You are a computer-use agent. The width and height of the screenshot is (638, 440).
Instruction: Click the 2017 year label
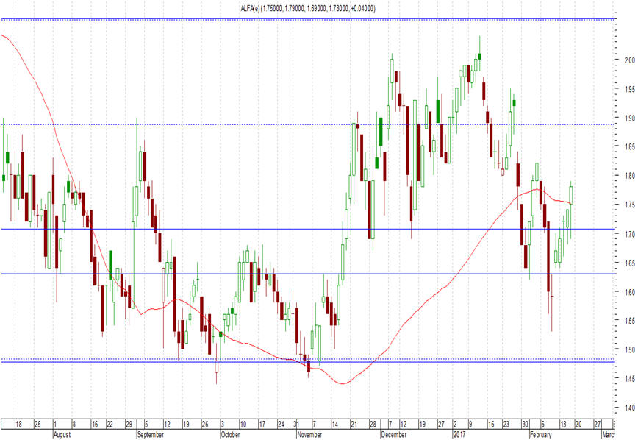pyautogui.click(x=460, y=435)
